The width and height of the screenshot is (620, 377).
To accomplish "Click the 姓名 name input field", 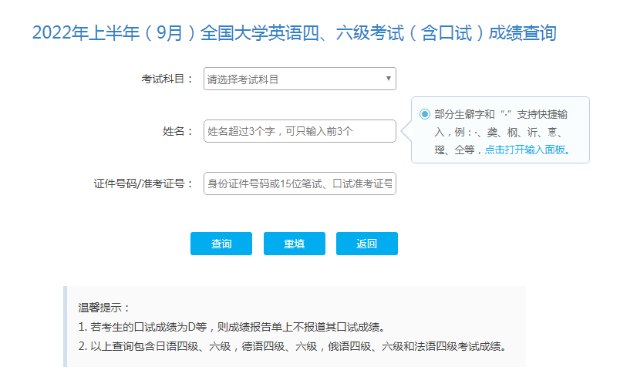I will [299, 131].
